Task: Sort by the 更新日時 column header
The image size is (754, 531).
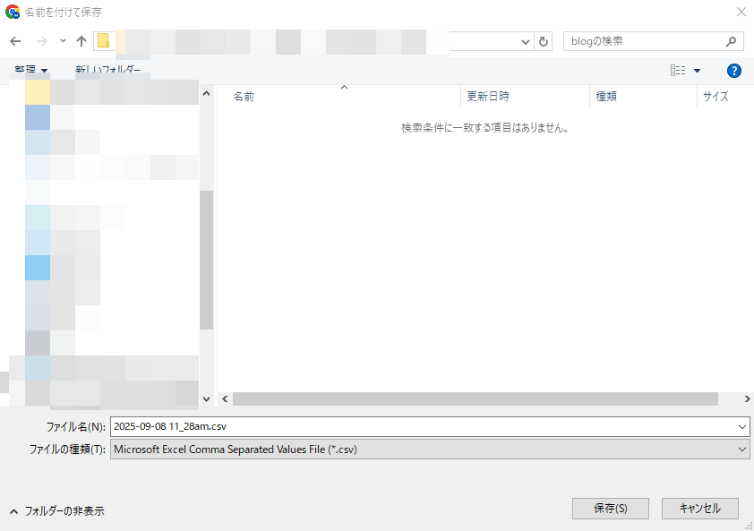Action: tap(488, 97)
